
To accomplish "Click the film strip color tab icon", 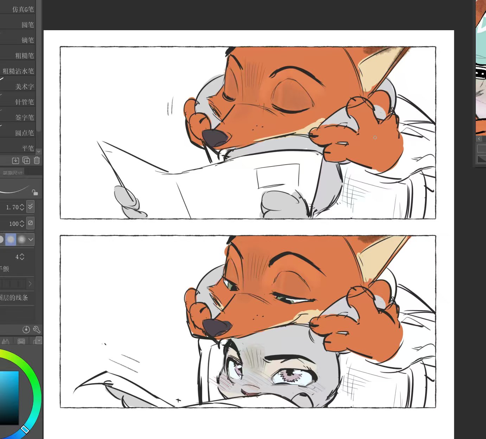I will point(21,341).
